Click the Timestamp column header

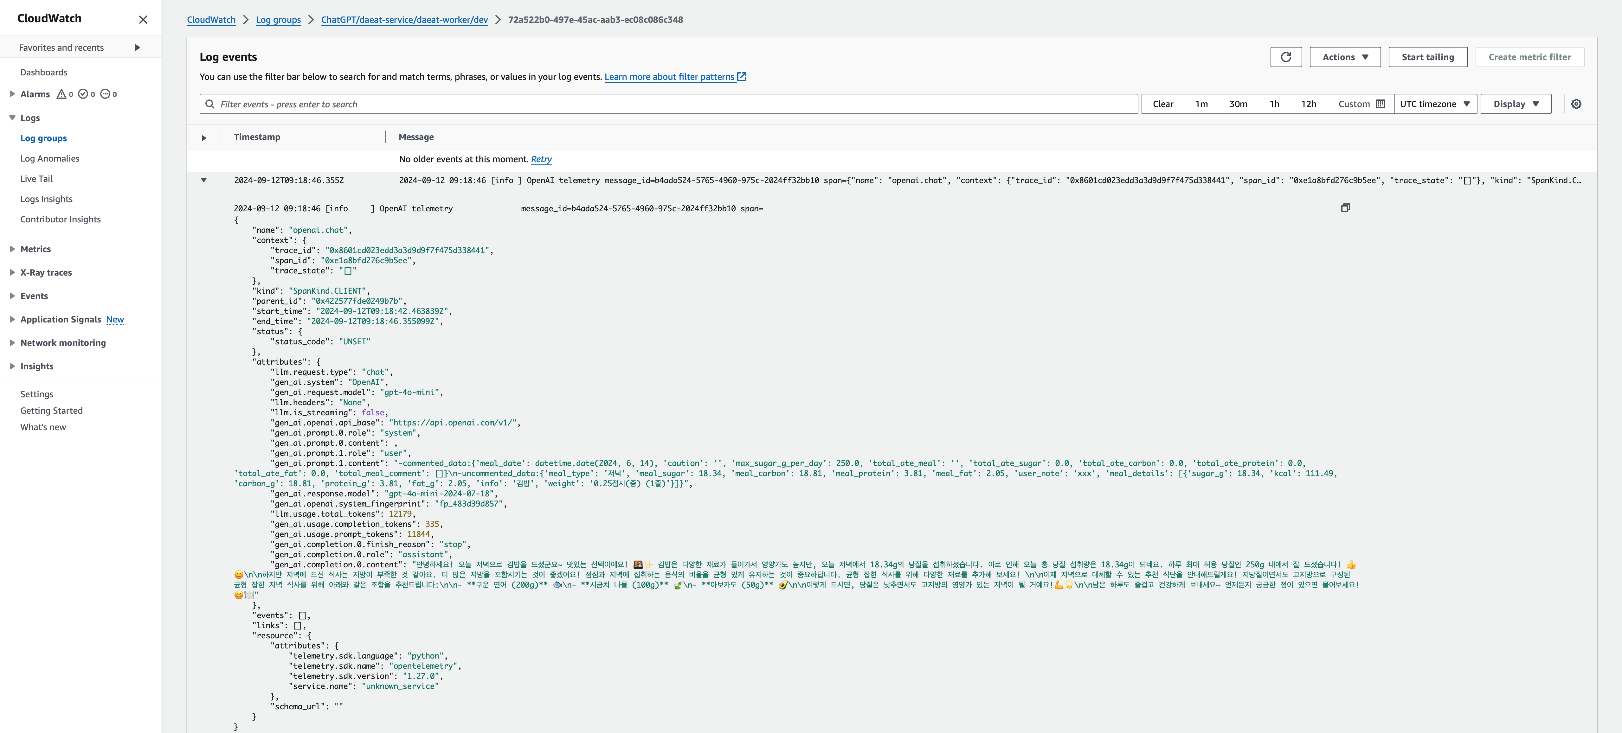[257, 137]
